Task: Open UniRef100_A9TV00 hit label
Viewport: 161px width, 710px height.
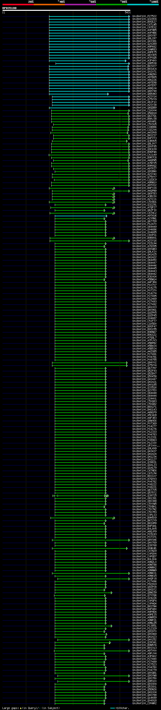Action: 144,651
